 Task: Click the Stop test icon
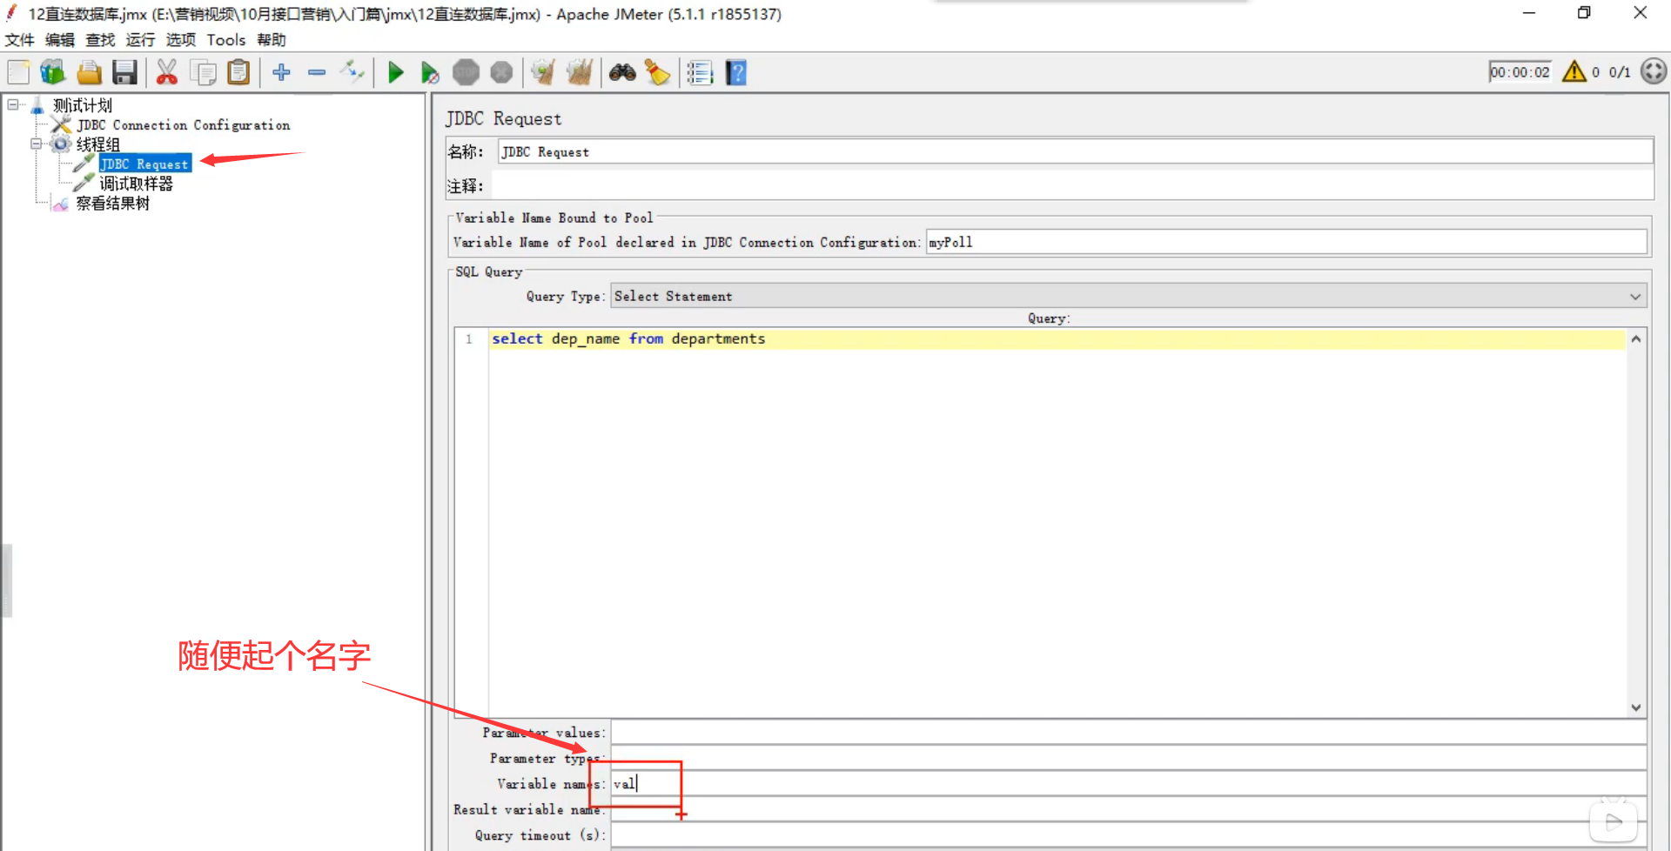466,72
